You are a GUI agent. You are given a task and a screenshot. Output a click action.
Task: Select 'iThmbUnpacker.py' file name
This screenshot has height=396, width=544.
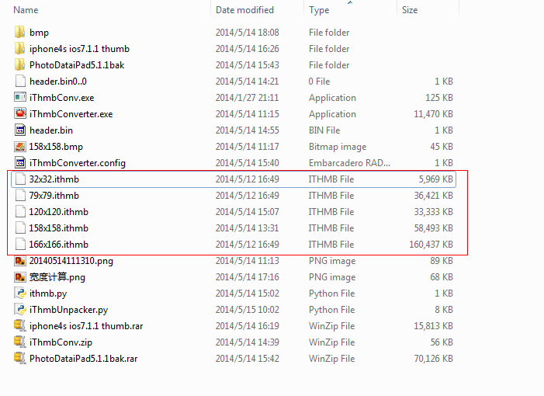[x=69, y=310]
